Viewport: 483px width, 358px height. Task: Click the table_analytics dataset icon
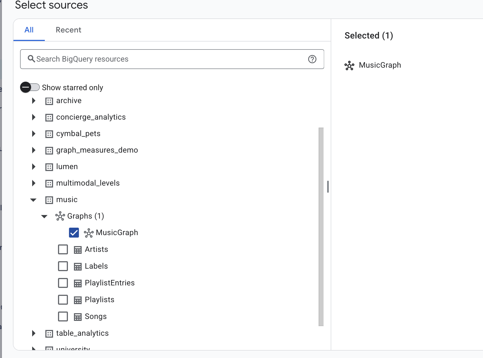(x=49, y=334)
